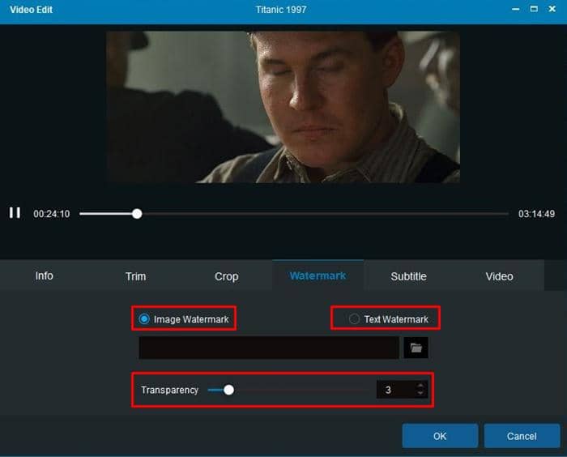Click the total duration 03:14:49

tap(536, 214)
